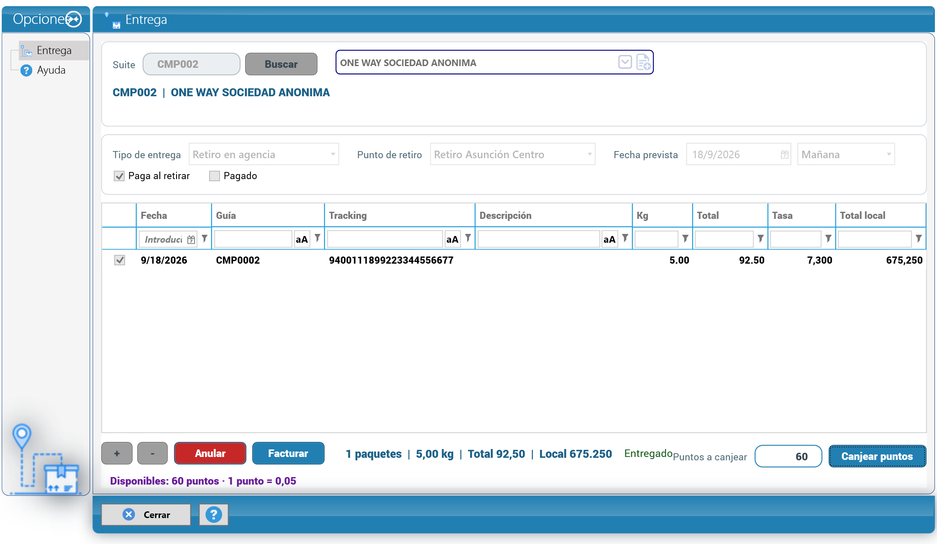
Task: Click the Total local filter funnel icon
Action: pyautogui.click(x=919, y=239)
